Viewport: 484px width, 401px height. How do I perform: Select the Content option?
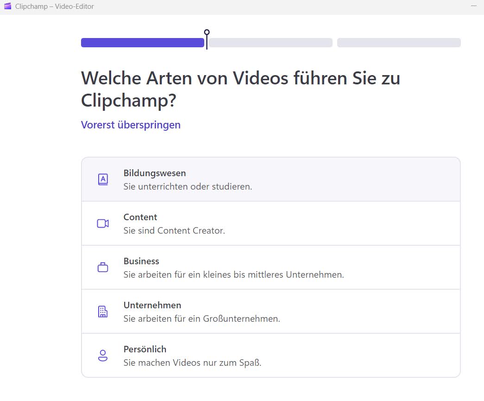click(270, 223)
